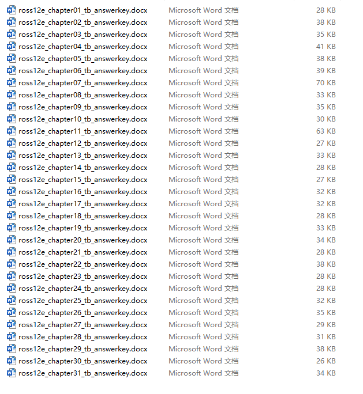Click the Word icon for ross12e_chapter11_tb_answerkey.docx
The height and width of the screenshot is (394, 363).
coord(12,131)
